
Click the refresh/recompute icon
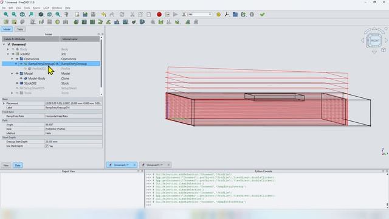[122, 15]
